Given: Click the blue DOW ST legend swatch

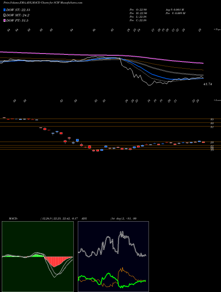Looking at the screenshot, I should pyautogui.click(x=4, y=10).
